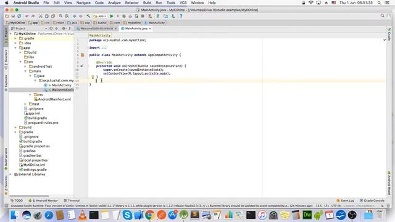Open the VCS menu
This screenshot has width=395, height=222.
(x=183, y=2)
